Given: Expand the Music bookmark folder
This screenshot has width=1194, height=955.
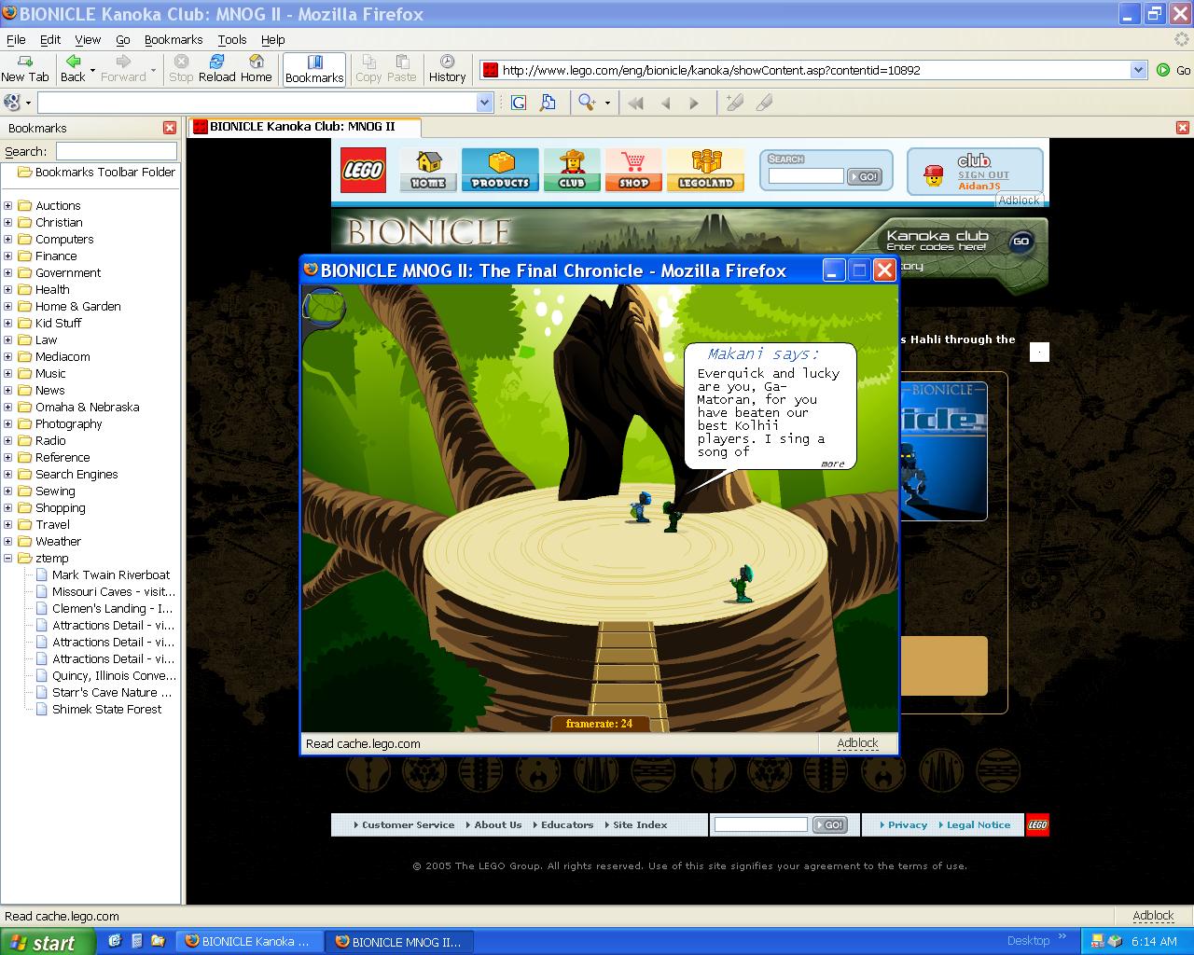Looking at the screenshot, I should pos(8,374).
